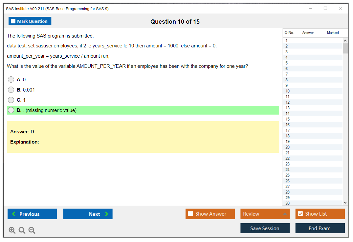Select option D missing numeric value
The width and height of the screenshot is (353, 242).
tap(11, 110)
